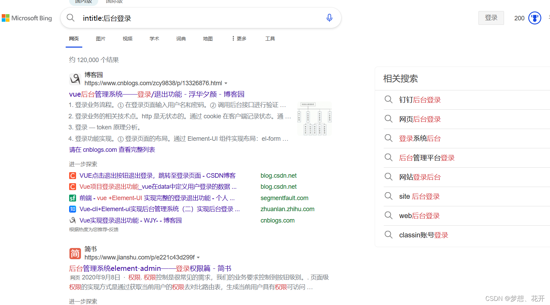Select the 网页 tab

pos(74,39)
